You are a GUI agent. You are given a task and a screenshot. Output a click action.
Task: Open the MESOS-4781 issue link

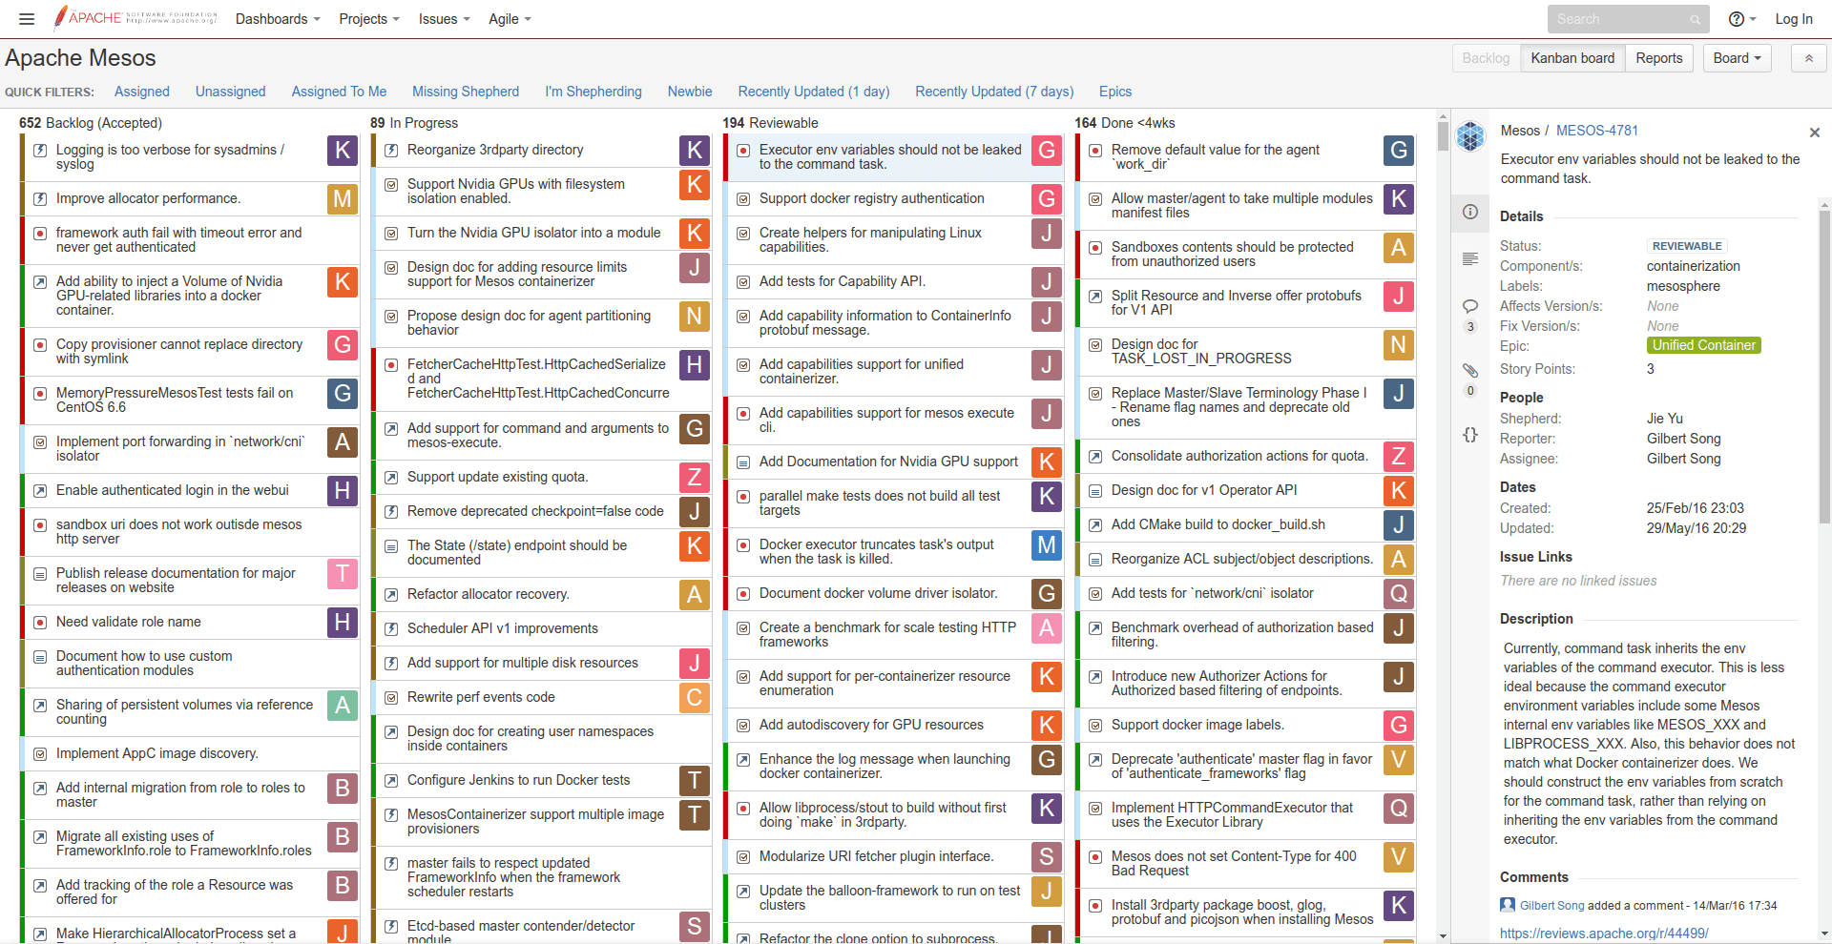pos(1595,130)
